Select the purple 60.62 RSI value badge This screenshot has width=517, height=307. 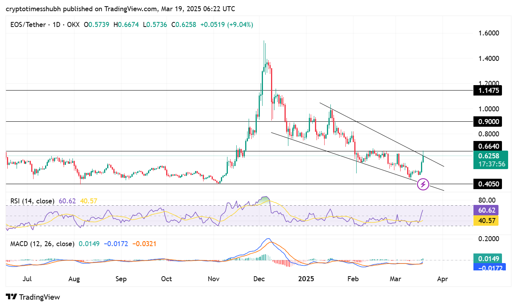(x=487, y=210)
